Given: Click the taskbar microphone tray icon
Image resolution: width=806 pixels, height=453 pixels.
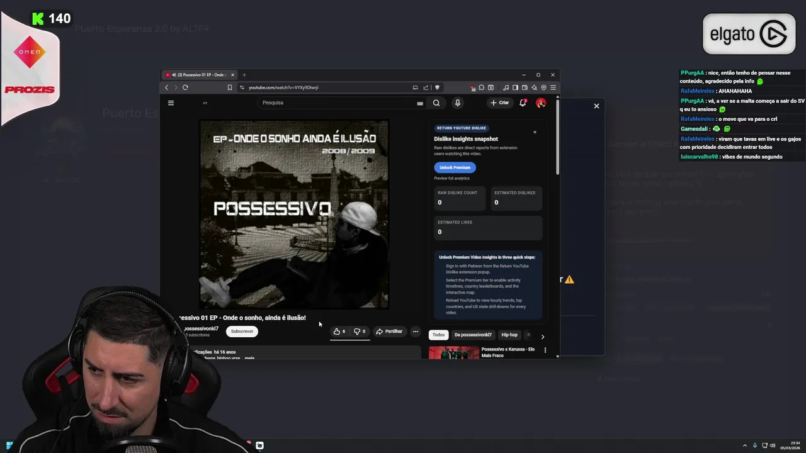Looking at the screenshot, I should coord(755,445).
